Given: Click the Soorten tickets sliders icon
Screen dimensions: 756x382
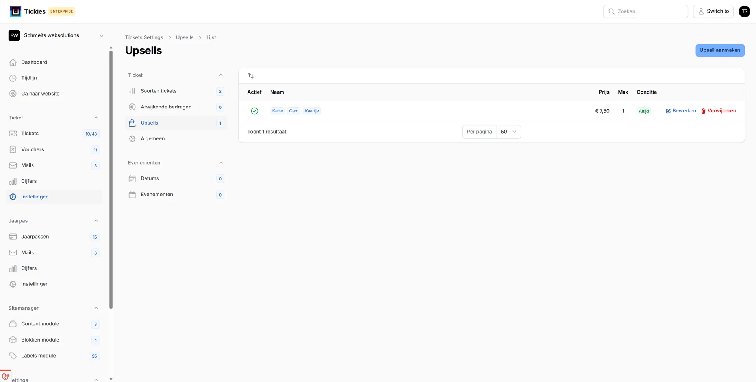Looking at the screenshot, I should pyautogui.click(x=132, y=91).
